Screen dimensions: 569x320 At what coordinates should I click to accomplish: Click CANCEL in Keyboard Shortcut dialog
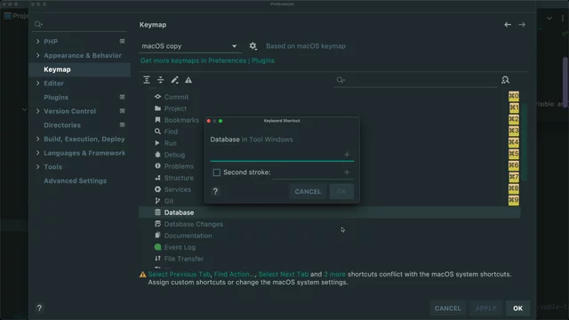click(308, 191)
